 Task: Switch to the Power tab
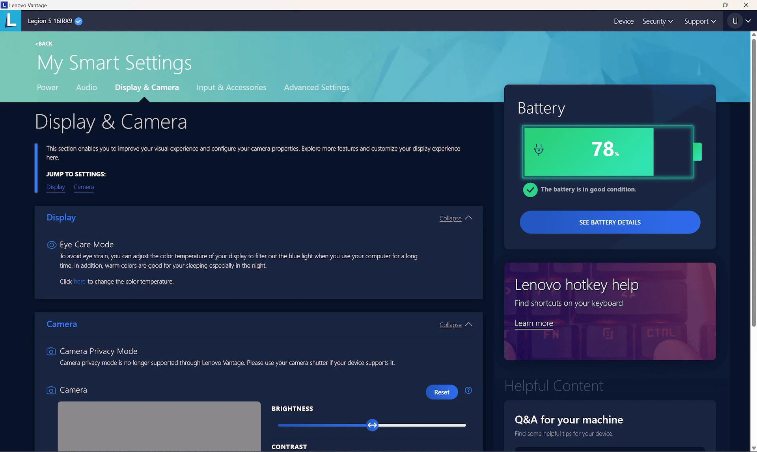coord(48,87)
